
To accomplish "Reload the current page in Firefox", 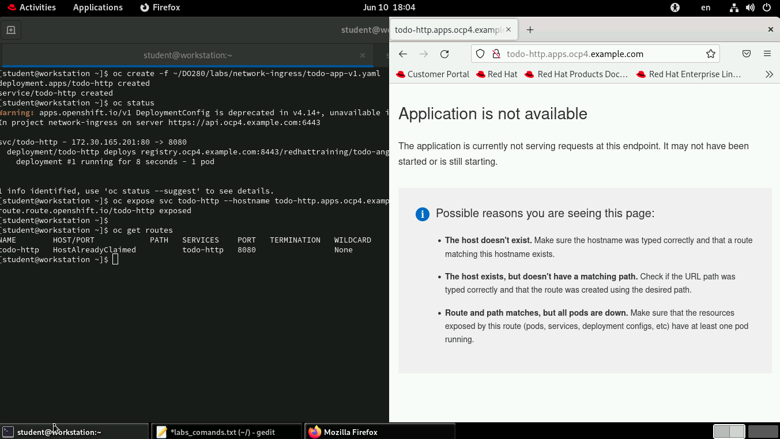I will tap(444, 54).
